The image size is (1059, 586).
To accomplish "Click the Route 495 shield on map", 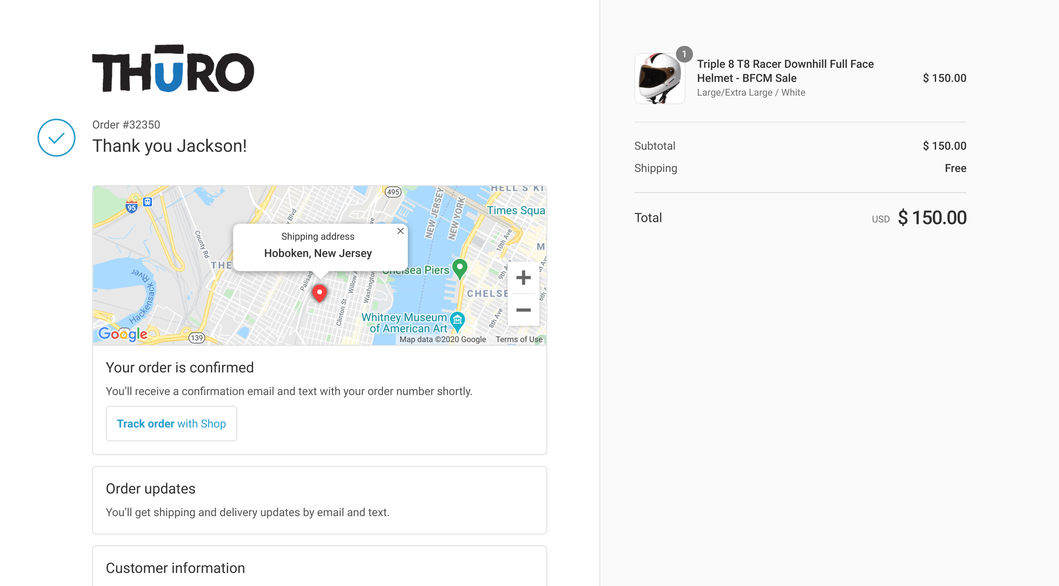I will tap(393, 192).
